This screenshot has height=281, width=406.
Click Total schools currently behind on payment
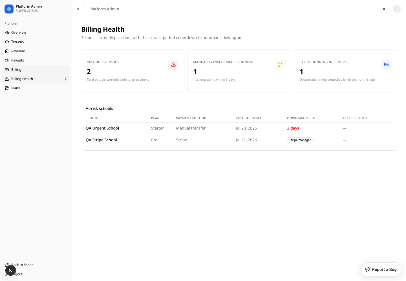click(118, 80)
